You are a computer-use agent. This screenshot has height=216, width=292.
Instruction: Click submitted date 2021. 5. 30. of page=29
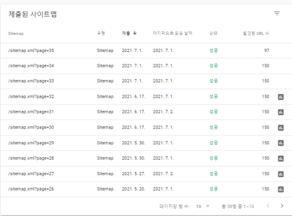(133, 143)
